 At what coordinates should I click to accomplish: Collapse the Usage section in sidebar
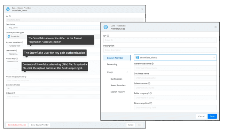127,72
